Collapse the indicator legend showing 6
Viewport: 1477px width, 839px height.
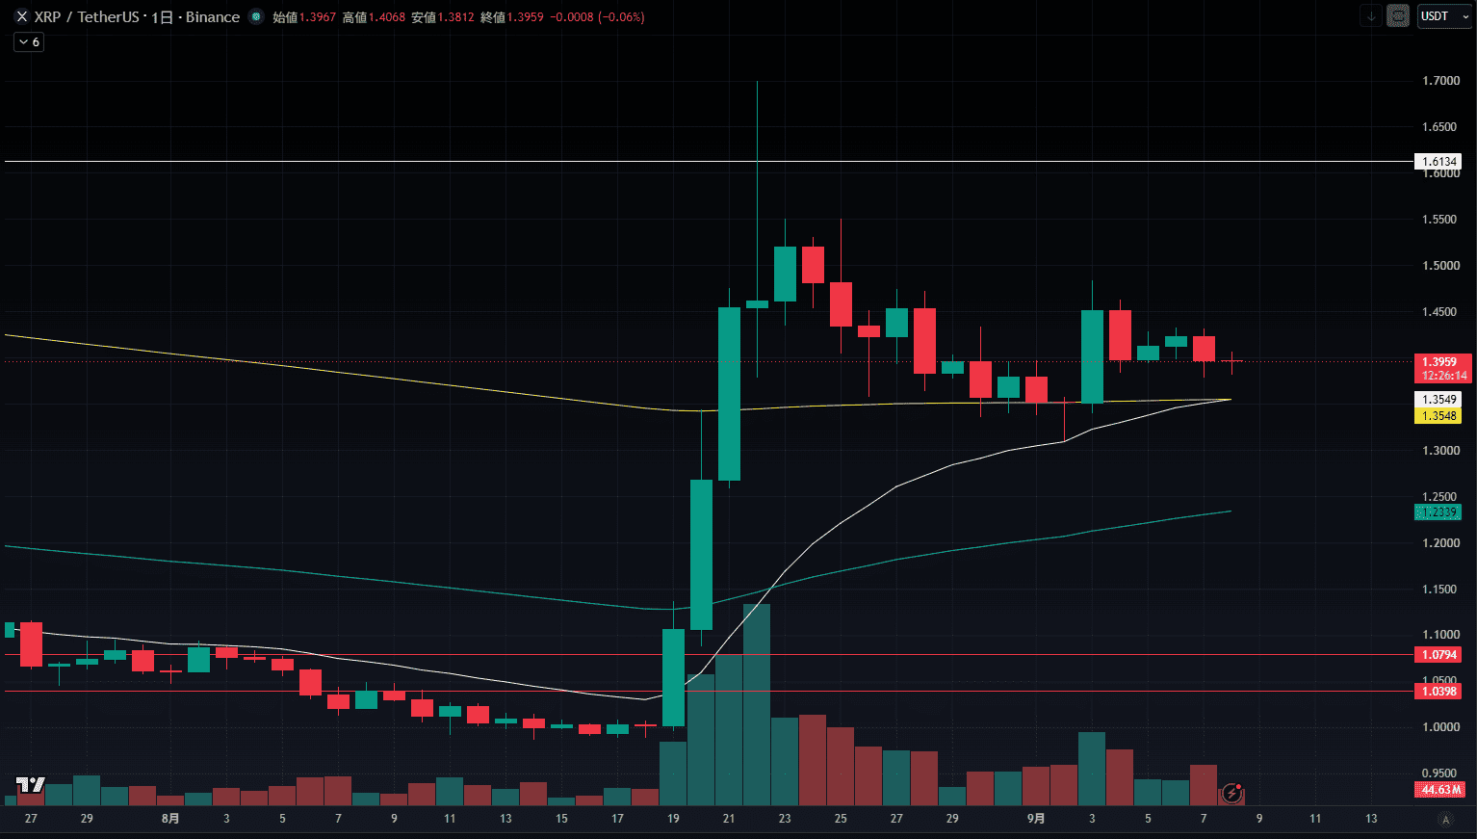point(28,42)
